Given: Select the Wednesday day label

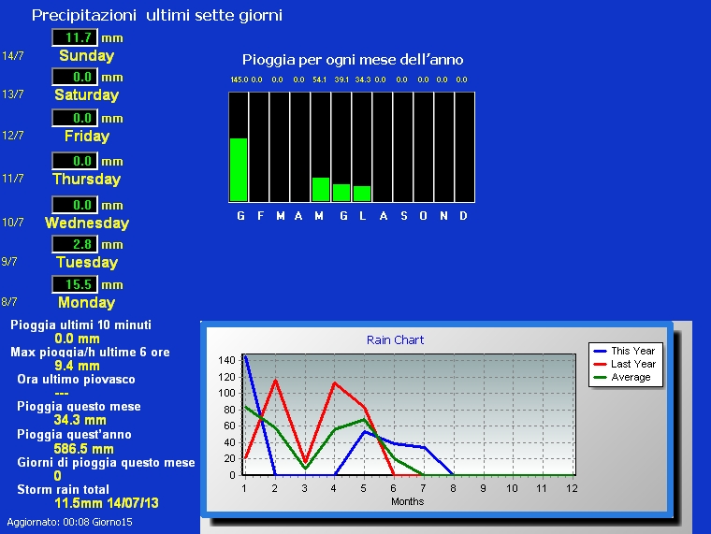Looking at the screenshot, I should click(87, 223).
